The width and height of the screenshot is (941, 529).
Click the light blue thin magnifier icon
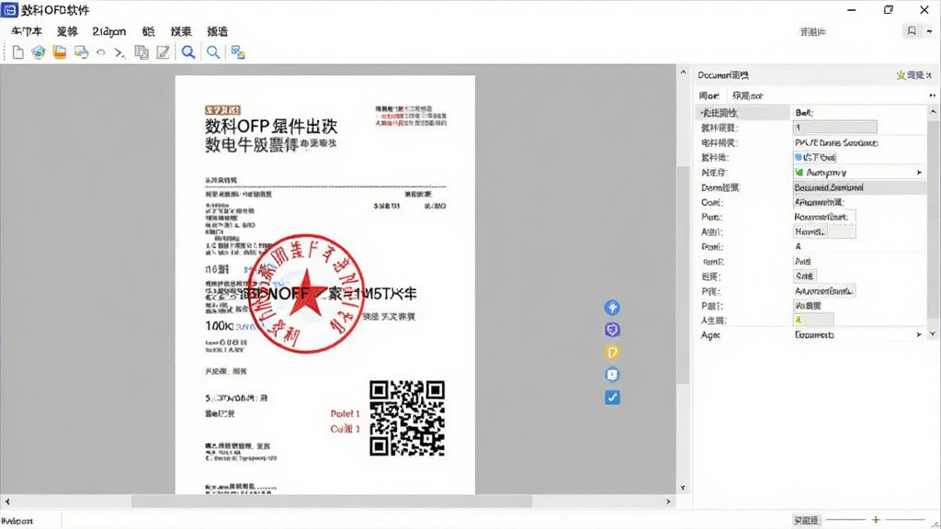[213, 52]
